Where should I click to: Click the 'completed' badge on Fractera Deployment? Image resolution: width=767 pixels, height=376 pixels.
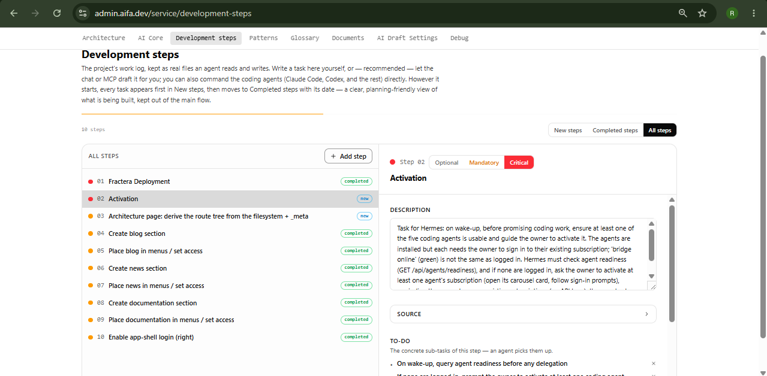pyautogui.click(x=356, y=181)
